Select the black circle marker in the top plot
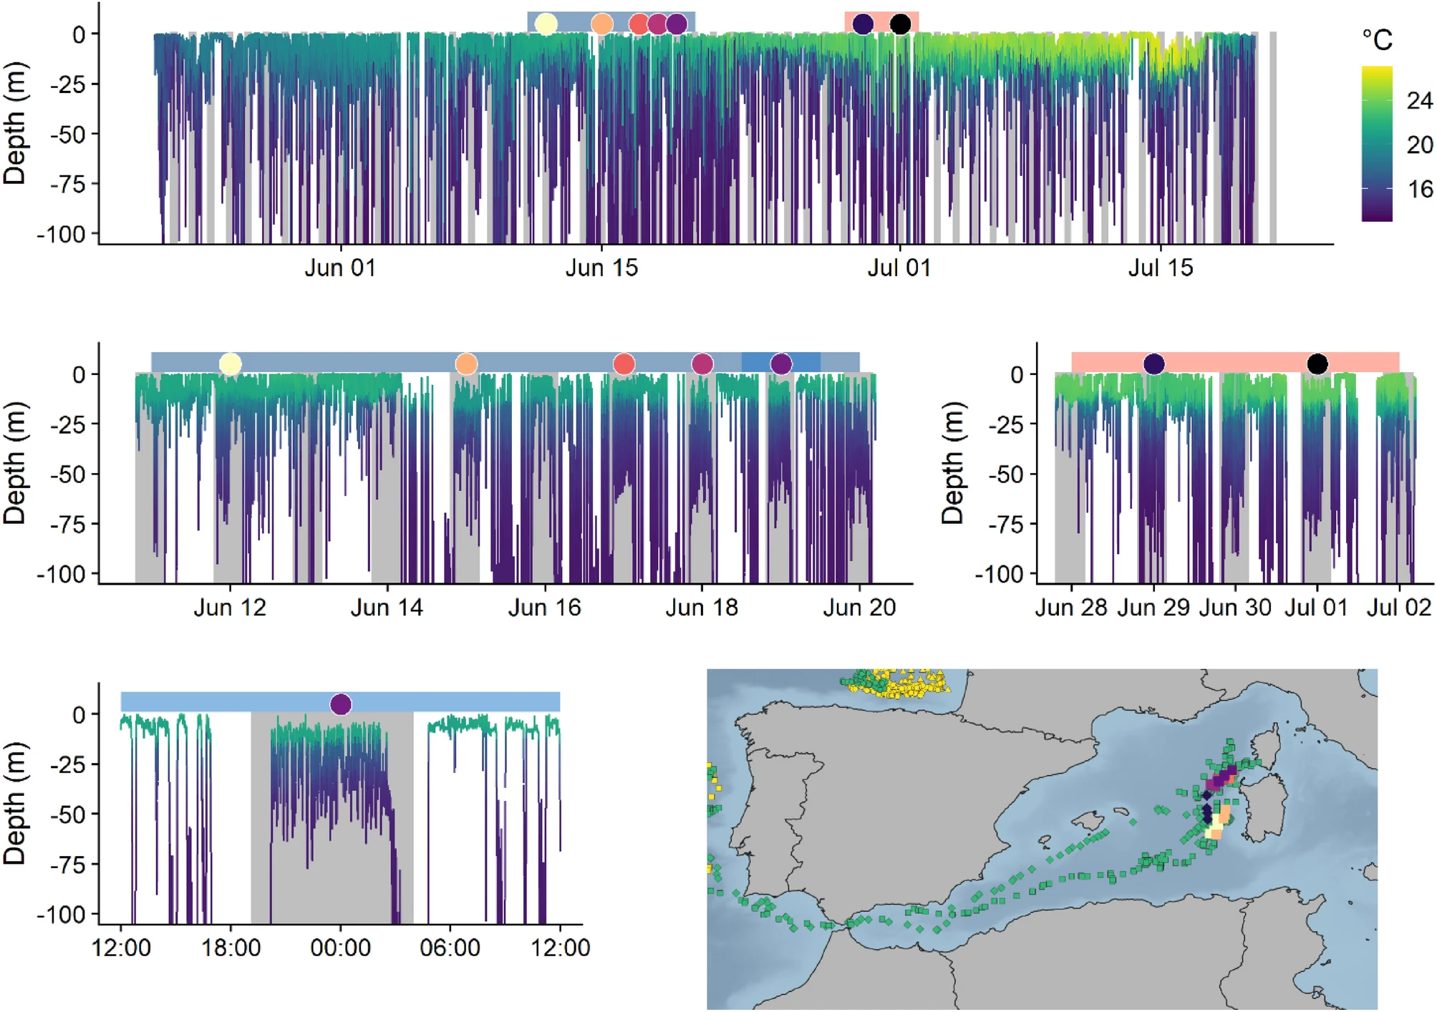Screen dimensions: 1437x1012 pos(900,24)
